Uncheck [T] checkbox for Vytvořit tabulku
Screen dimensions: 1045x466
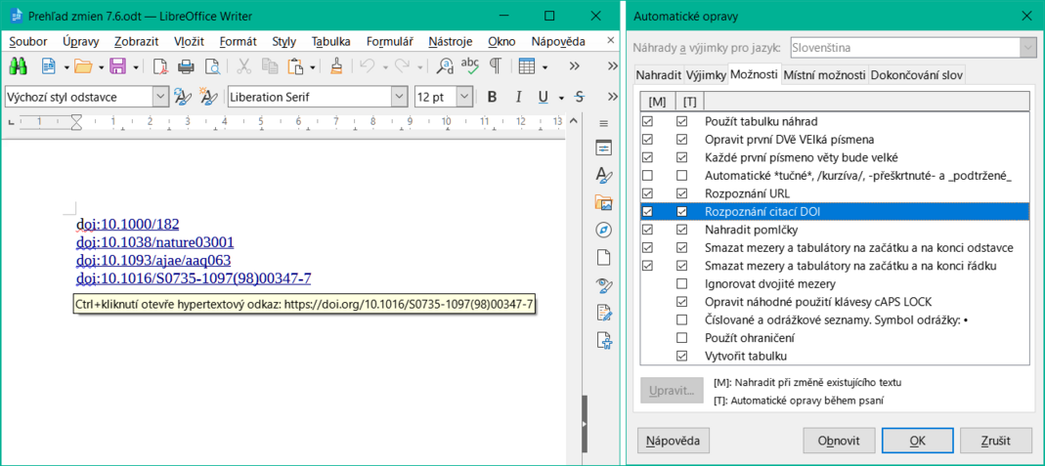[682, 356]
